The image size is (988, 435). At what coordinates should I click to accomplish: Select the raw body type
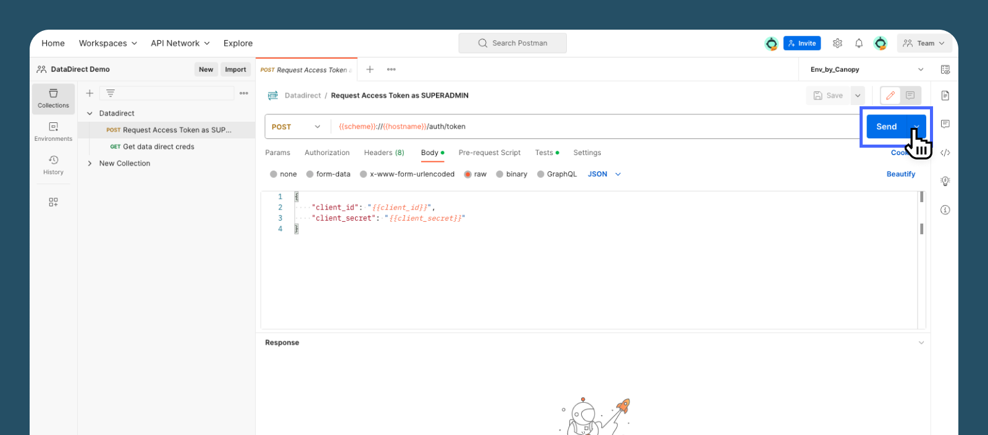pos(475,174)
